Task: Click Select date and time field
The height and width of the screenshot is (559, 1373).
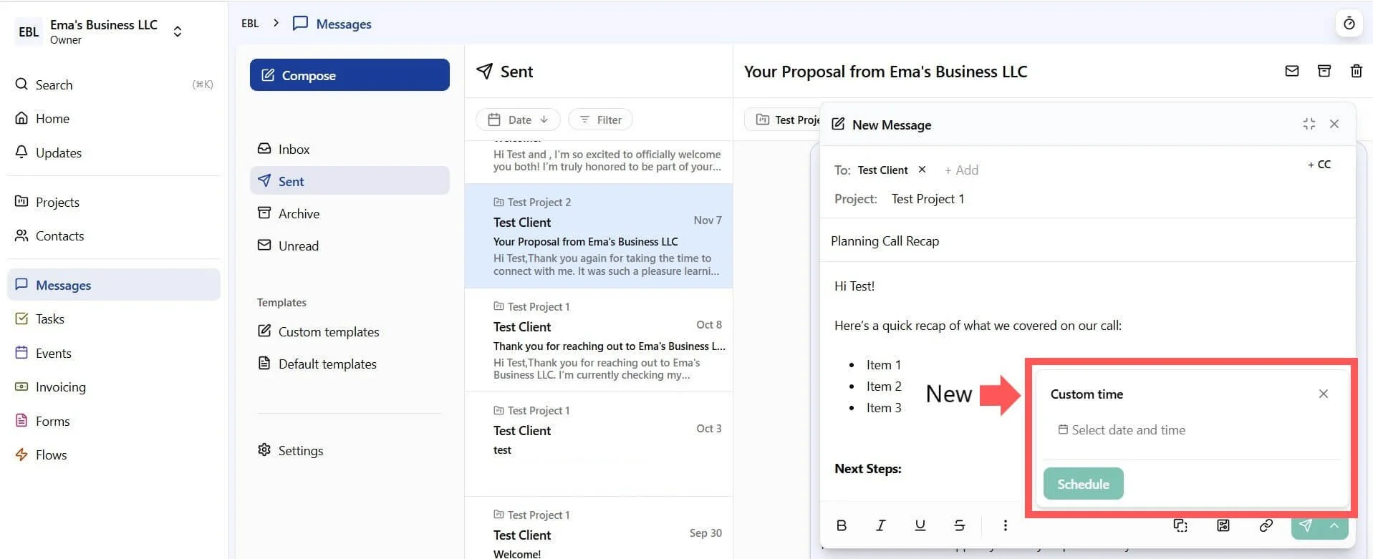Action: [1122, 429]
